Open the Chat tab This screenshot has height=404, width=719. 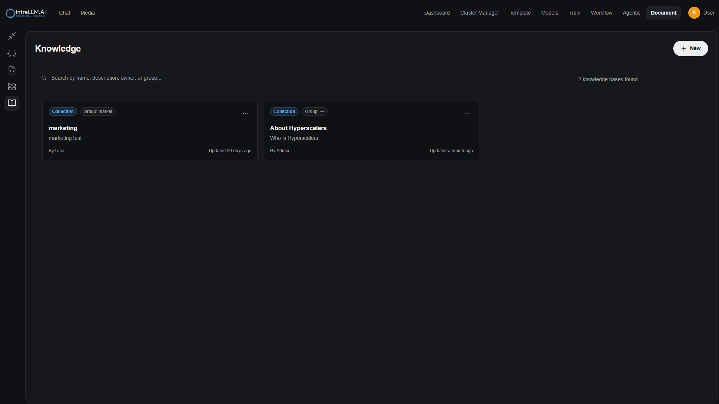pos(64,13)
